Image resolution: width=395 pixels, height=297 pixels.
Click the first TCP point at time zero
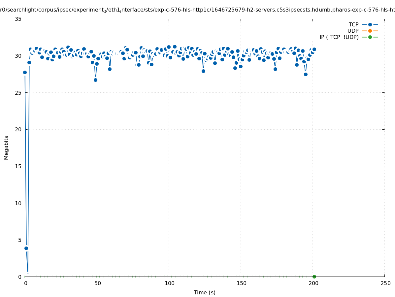coord(25,72)
